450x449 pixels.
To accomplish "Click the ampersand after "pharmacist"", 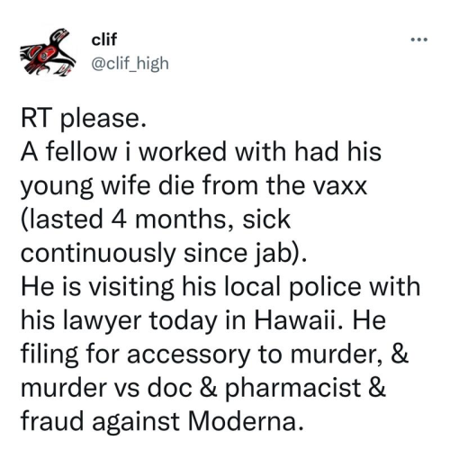I will tap(377, 388).
